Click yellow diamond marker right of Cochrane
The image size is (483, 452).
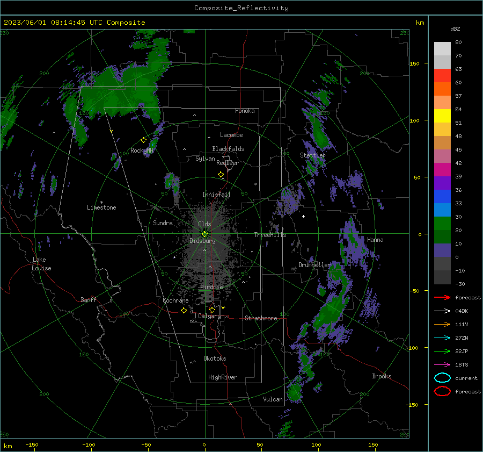184,310
